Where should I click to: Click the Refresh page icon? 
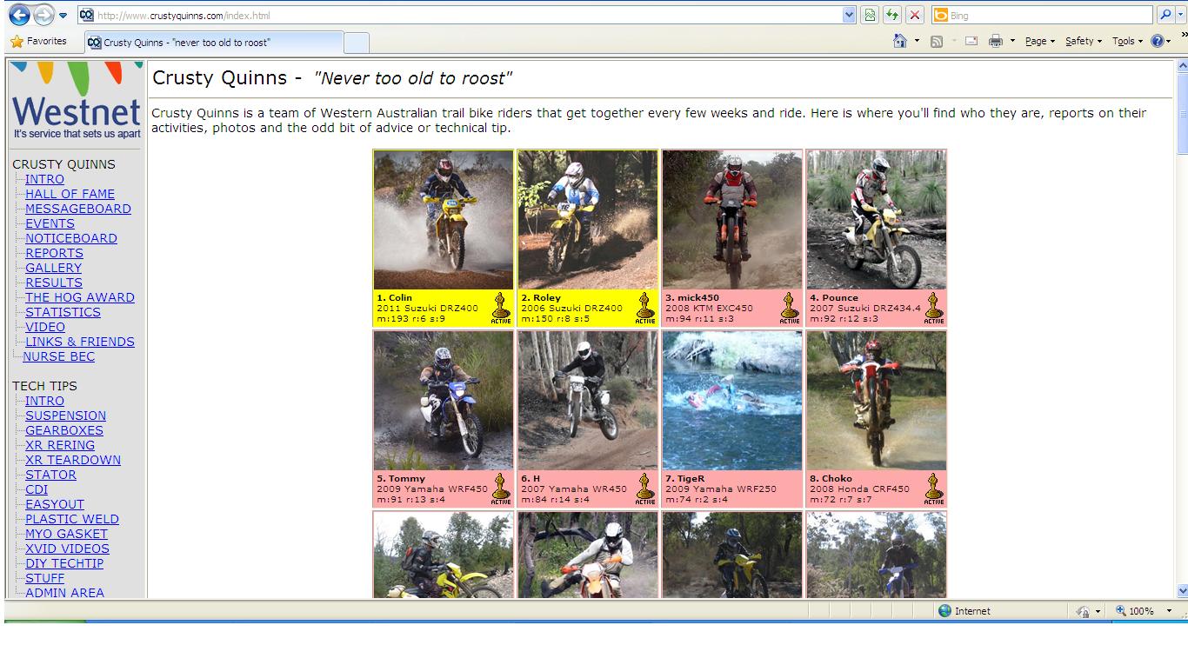892,16
